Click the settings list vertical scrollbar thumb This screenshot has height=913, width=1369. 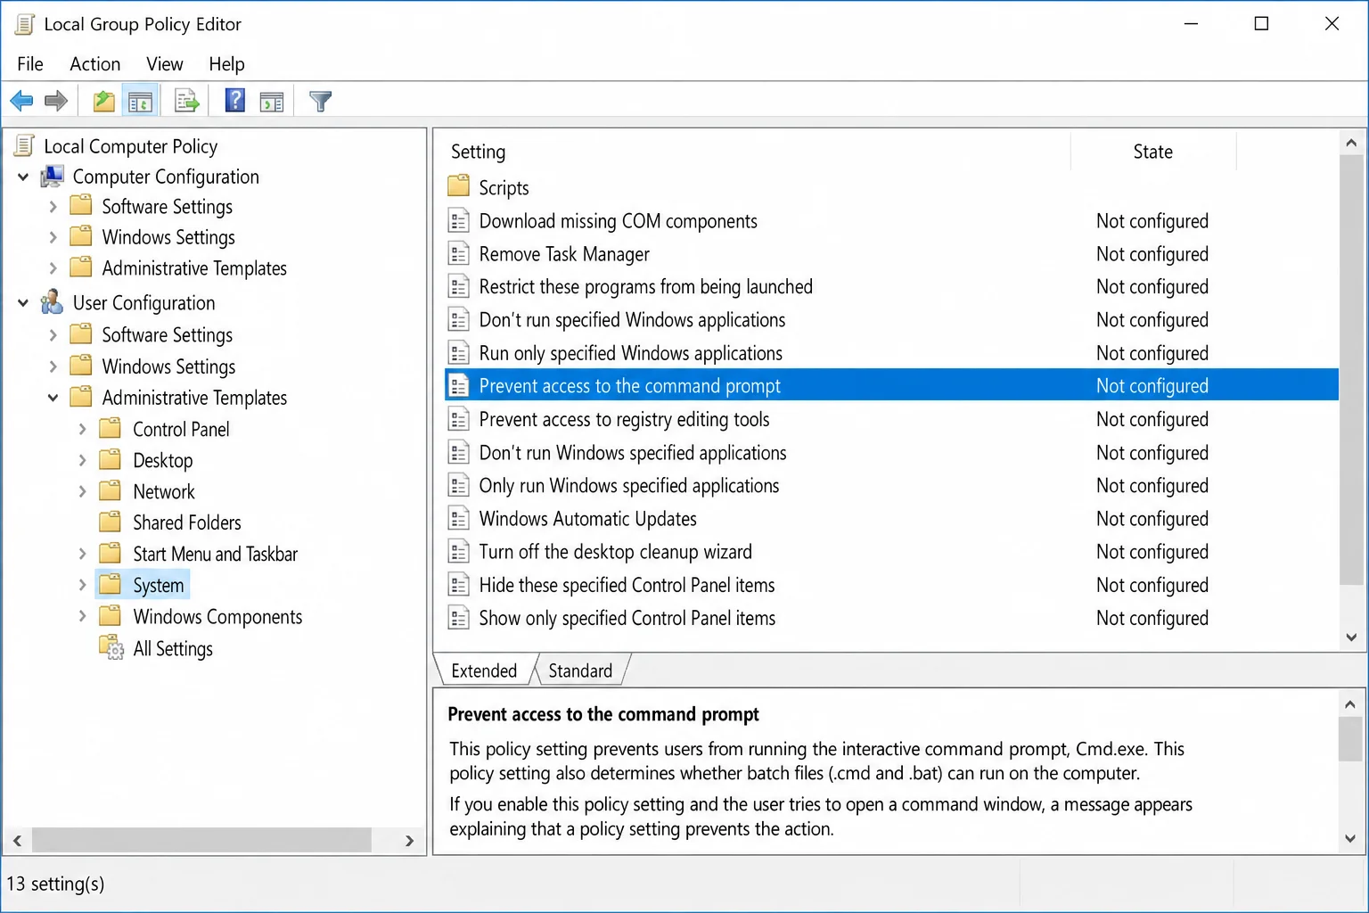(1351, 370)
